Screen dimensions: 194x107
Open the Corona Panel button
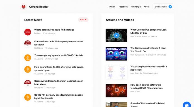(x=163, y=7)
